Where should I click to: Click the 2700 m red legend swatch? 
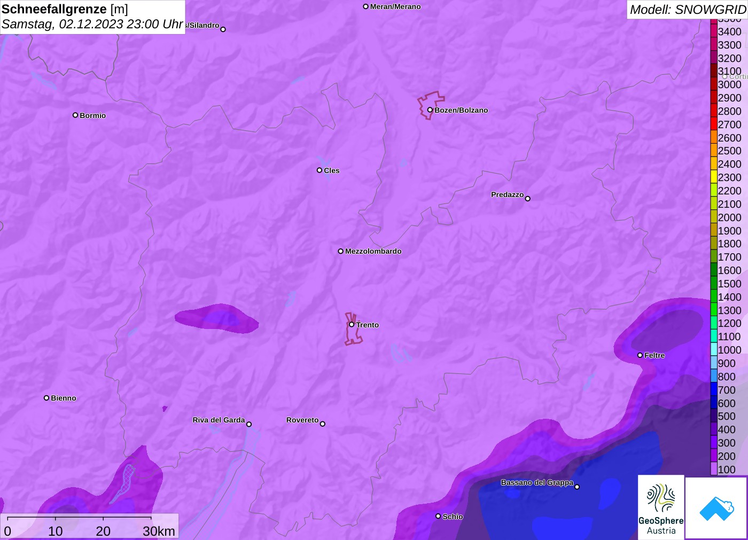tap(714, 124)
